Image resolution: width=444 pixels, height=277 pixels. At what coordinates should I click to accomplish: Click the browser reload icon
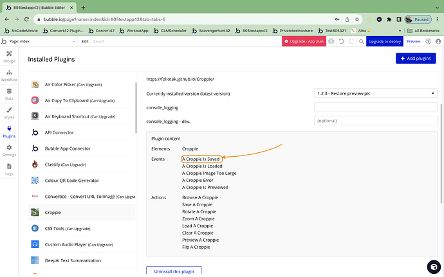pyautogui.click(x=28, y=19)
